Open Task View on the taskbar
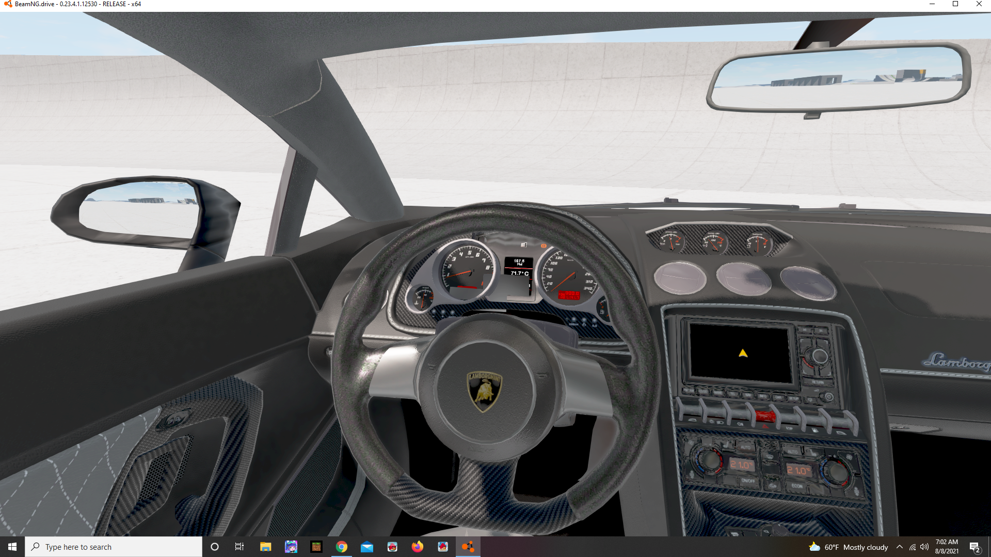 point(239,547)
